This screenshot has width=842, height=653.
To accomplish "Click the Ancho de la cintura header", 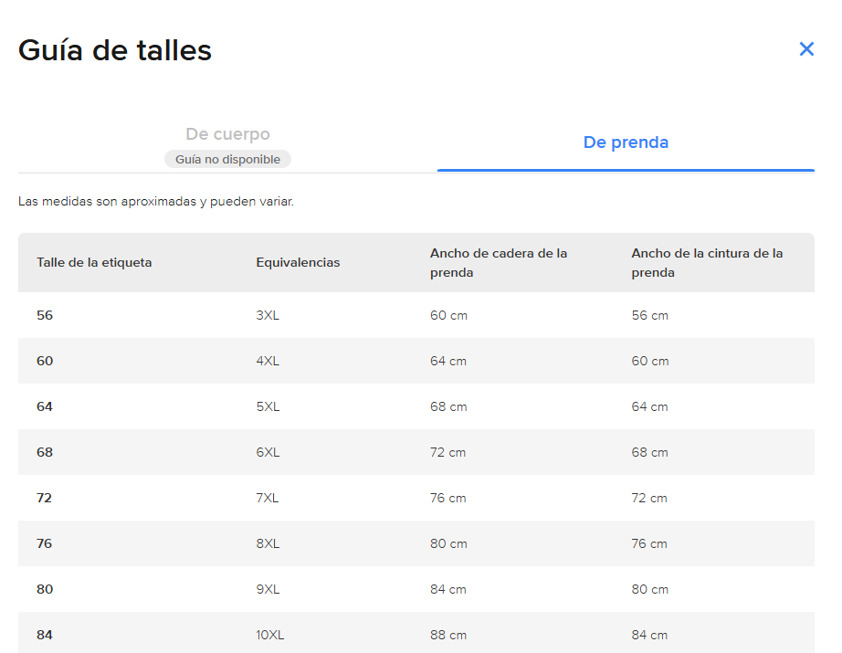I will tap(707, 263).
